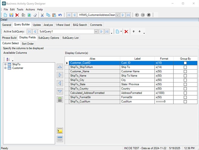Paste using the clipboard icon
This screenshot has width=199, height=150.
[54, 15]
